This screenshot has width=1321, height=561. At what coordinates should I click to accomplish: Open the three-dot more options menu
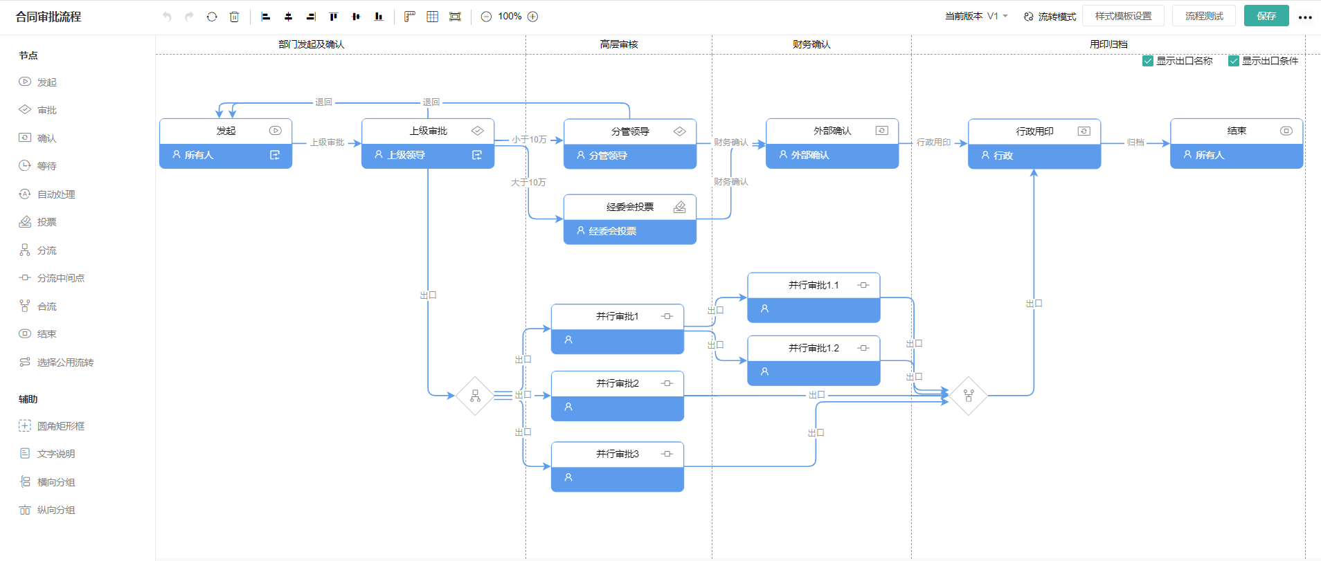1305,17
